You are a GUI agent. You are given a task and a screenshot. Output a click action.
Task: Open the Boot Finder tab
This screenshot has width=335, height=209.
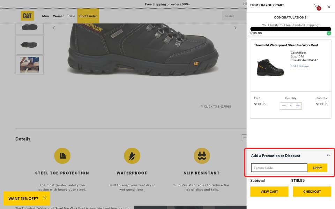[x=88, y=16]
